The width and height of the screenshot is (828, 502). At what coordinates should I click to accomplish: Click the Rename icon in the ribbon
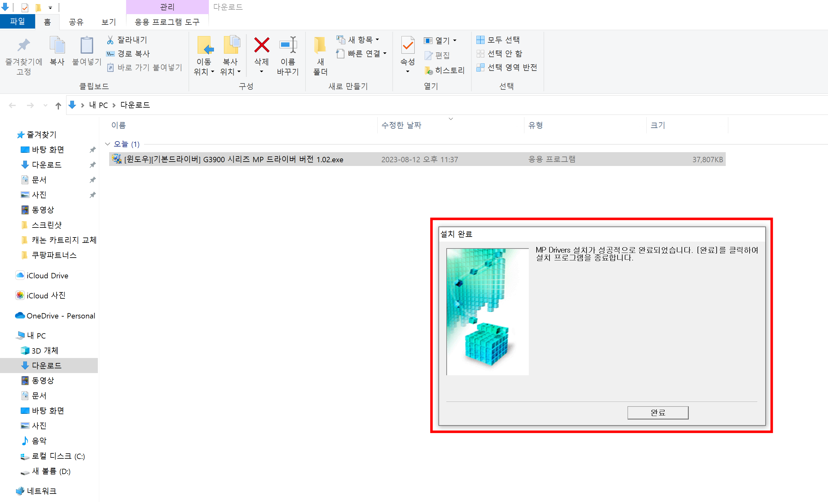(x=288, y=45)
